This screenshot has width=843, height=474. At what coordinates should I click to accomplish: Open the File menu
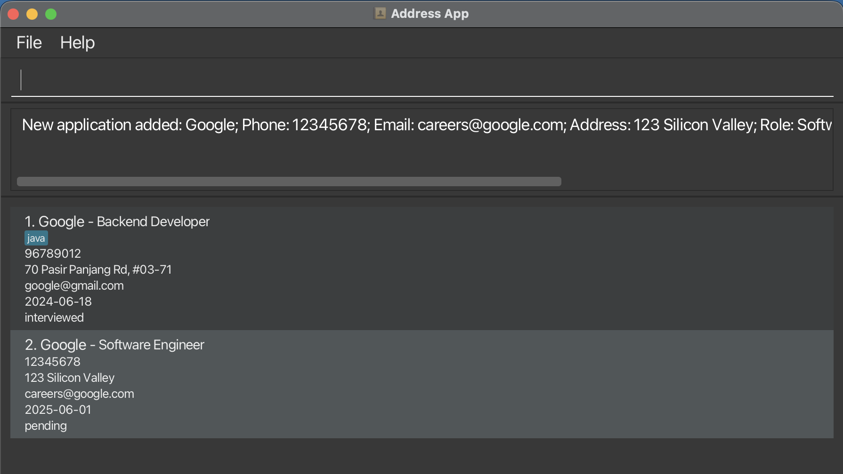tap(29, 43)
